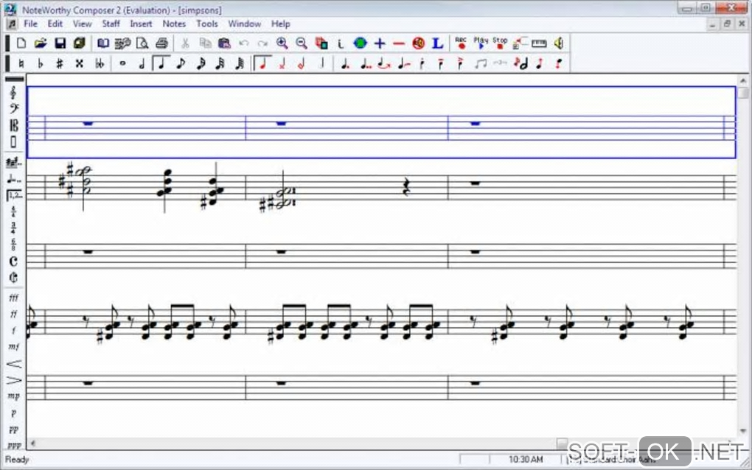Redo the last undone edit

(x=262, y=43)
